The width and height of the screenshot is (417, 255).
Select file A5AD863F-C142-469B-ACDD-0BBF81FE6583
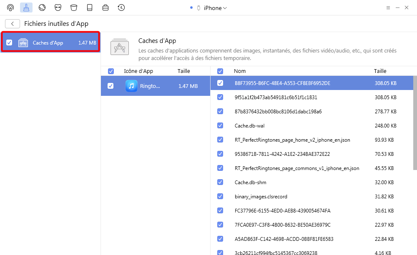[284, 239]
